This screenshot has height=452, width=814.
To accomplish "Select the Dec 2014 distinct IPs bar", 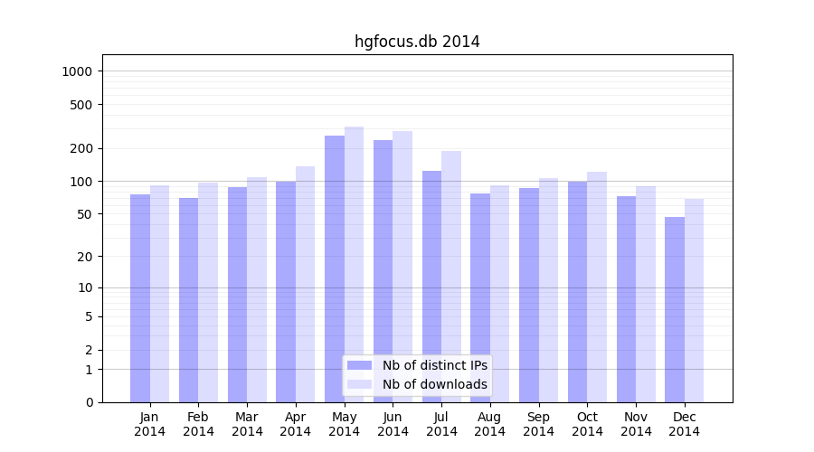I will pyautogui.click(x=675, y=309).
